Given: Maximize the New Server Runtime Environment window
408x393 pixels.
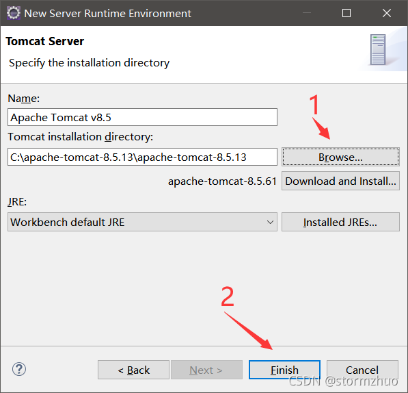Looking at the screenshot, I should (346, 13).
